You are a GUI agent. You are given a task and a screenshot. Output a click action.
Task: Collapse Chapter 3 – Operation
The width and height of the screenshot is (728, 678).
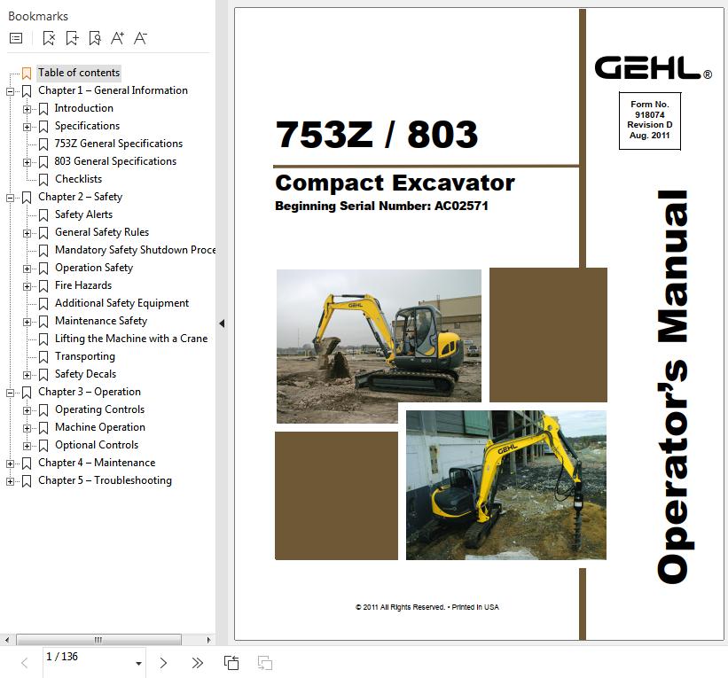[11, 393]
